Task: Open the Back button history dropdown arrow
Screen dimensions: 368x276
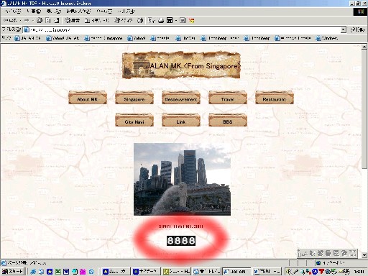Action: [x=20, y=21]
